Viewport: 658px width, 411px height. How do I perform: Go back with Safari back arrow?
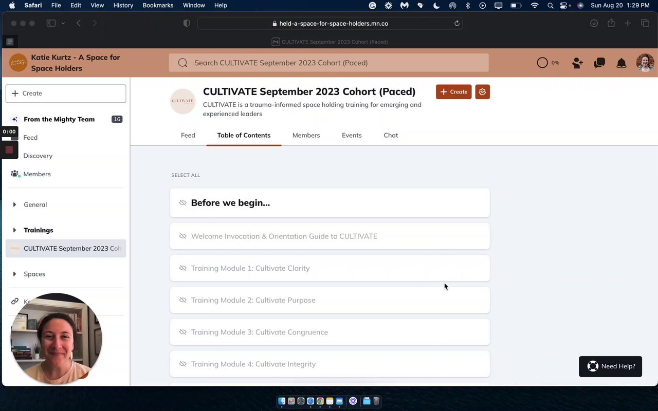(x=79, y=23)
